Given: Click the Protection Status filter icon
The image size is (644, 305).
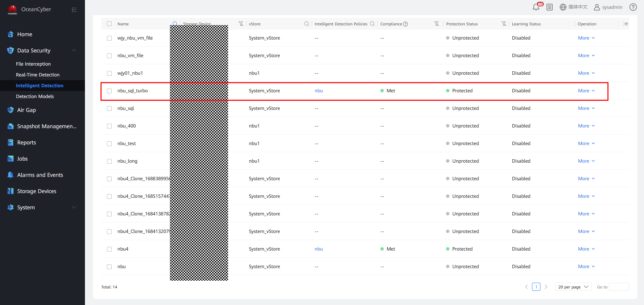Looking at the screenshot, I should click(x=504, y=24).
